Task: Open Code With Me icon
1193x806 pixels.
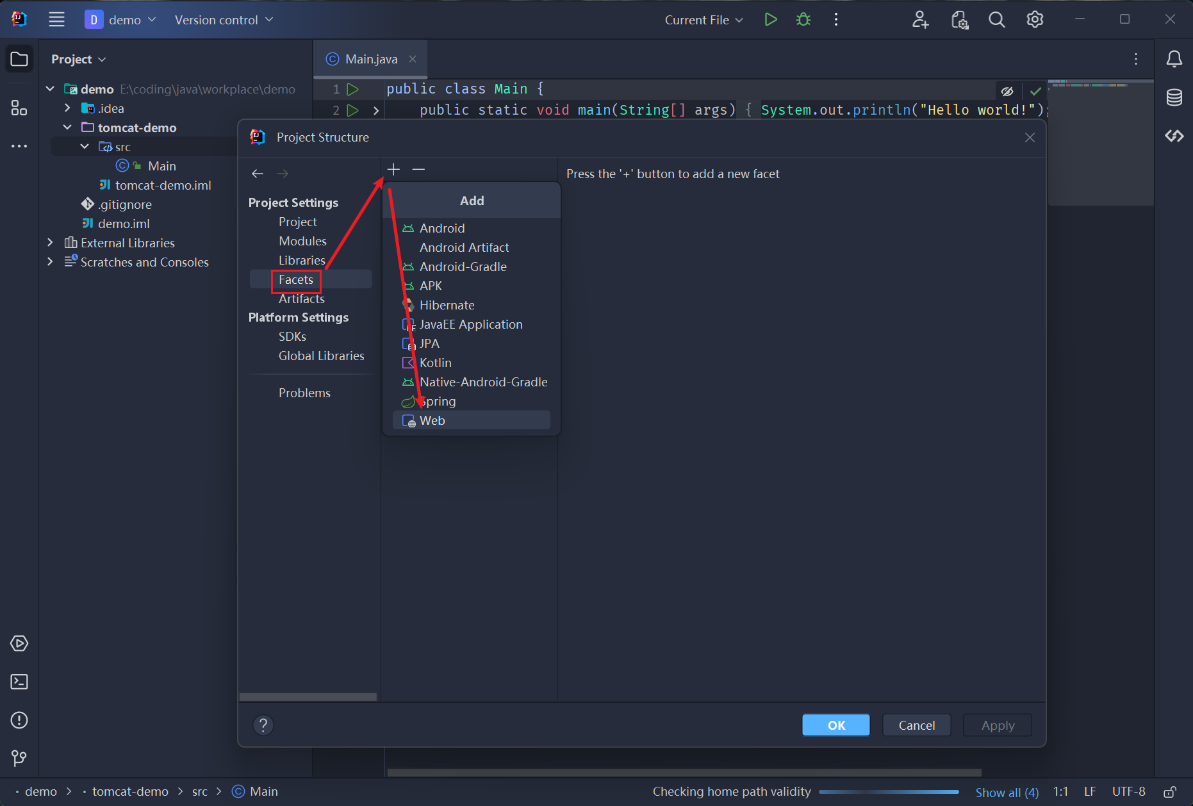Action: pos(920,19)
